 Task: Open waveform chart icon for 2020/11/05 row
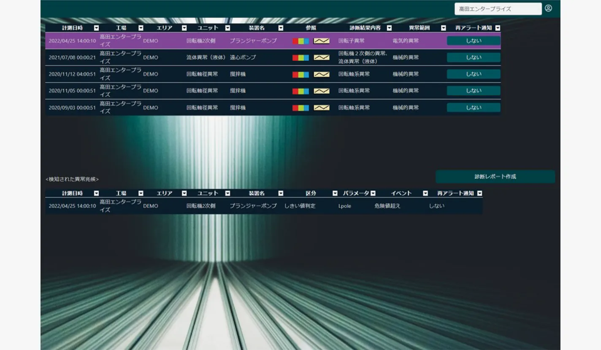[322, 91]
